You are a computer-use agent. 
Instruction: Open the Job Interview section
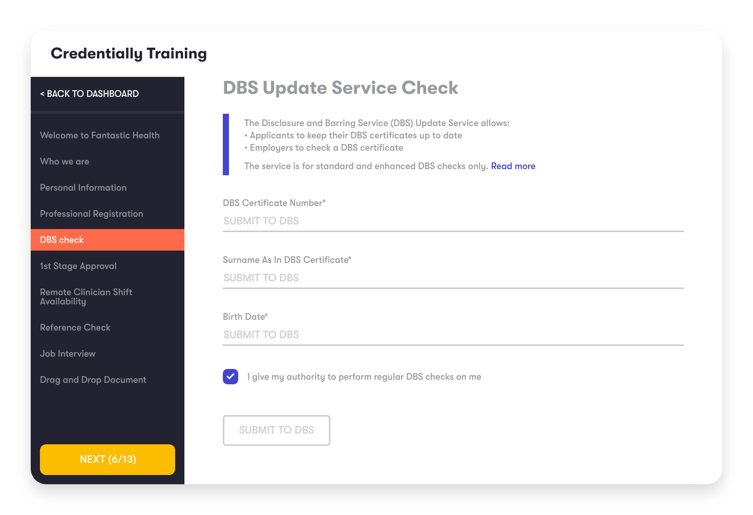click(x=68, y=354)
